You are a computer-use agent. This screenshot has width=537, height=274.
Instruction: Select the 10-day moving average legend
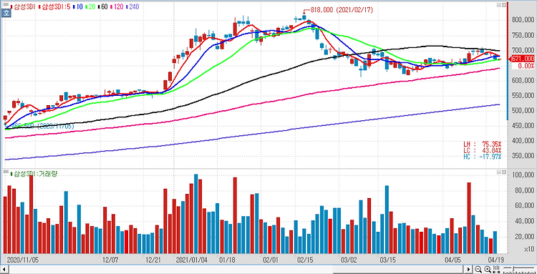point(78,6)
